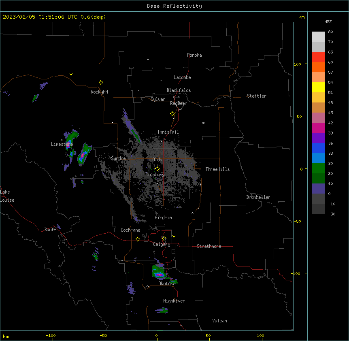This screenshot has height=341, width=349.
Task: Click the ThreeHills town label
Action: click(x=217, y=169)
